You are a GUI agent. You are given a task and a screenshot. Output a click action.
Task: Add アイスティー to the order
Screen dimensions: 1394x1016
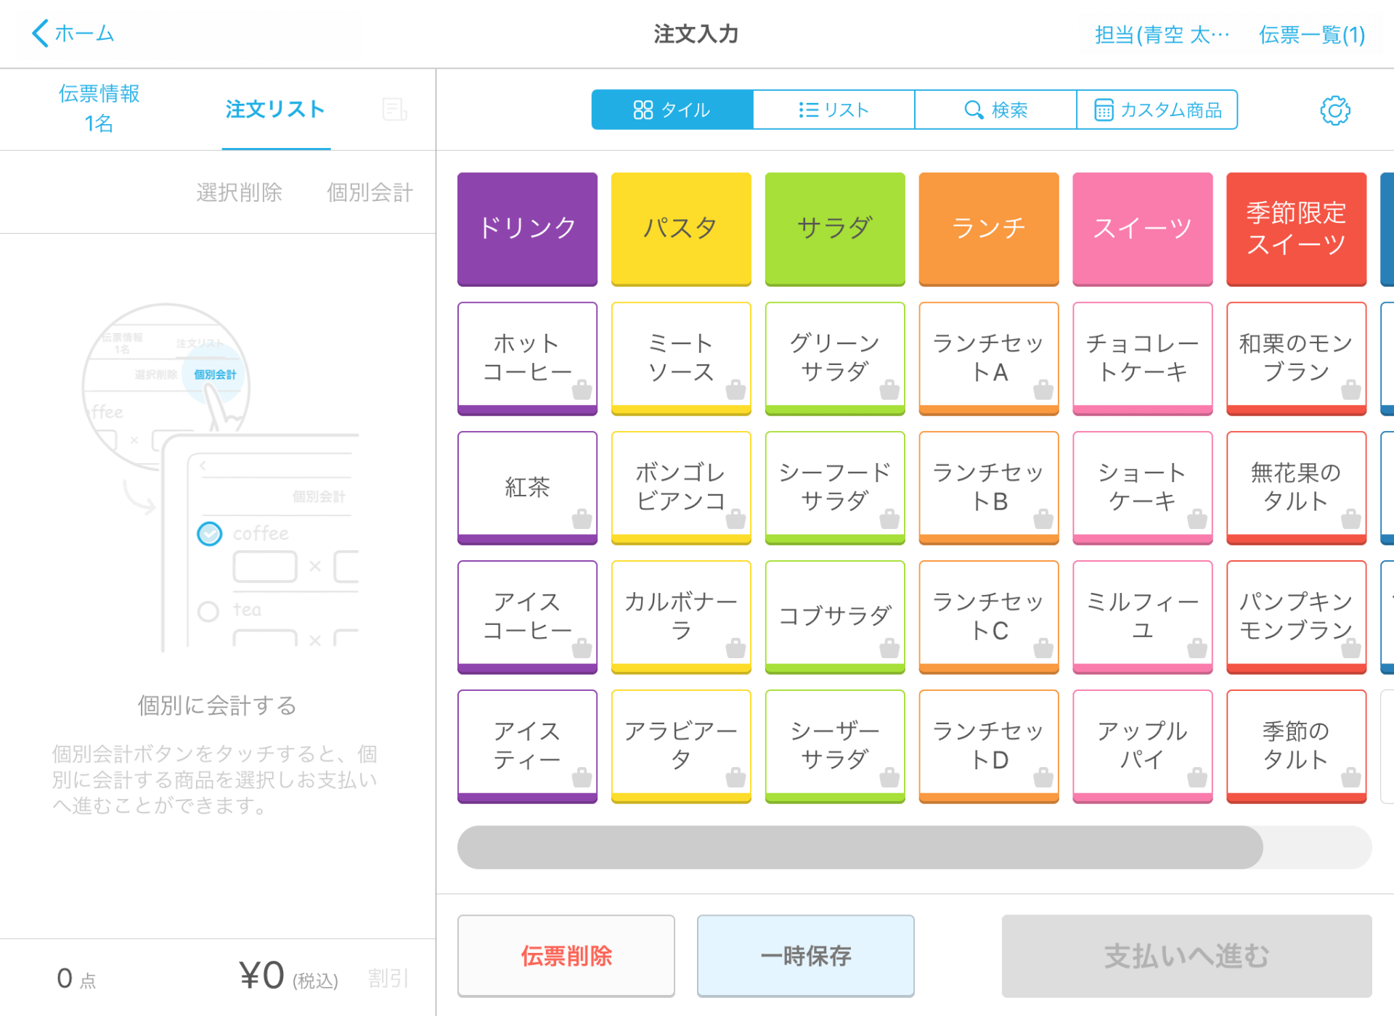click(527, 745)
